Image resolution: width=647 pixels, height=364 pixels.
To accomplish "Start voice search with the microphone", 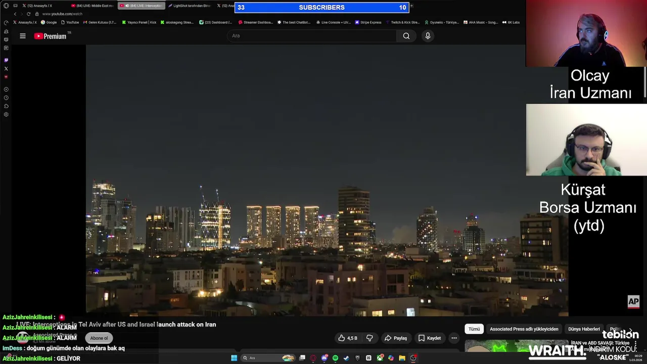I will pyautogui.click(x=428, y=36).
